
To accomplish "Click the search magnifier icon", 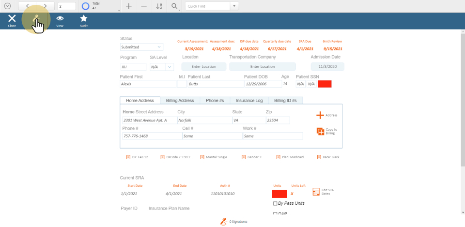I will (x=174, y=6).
